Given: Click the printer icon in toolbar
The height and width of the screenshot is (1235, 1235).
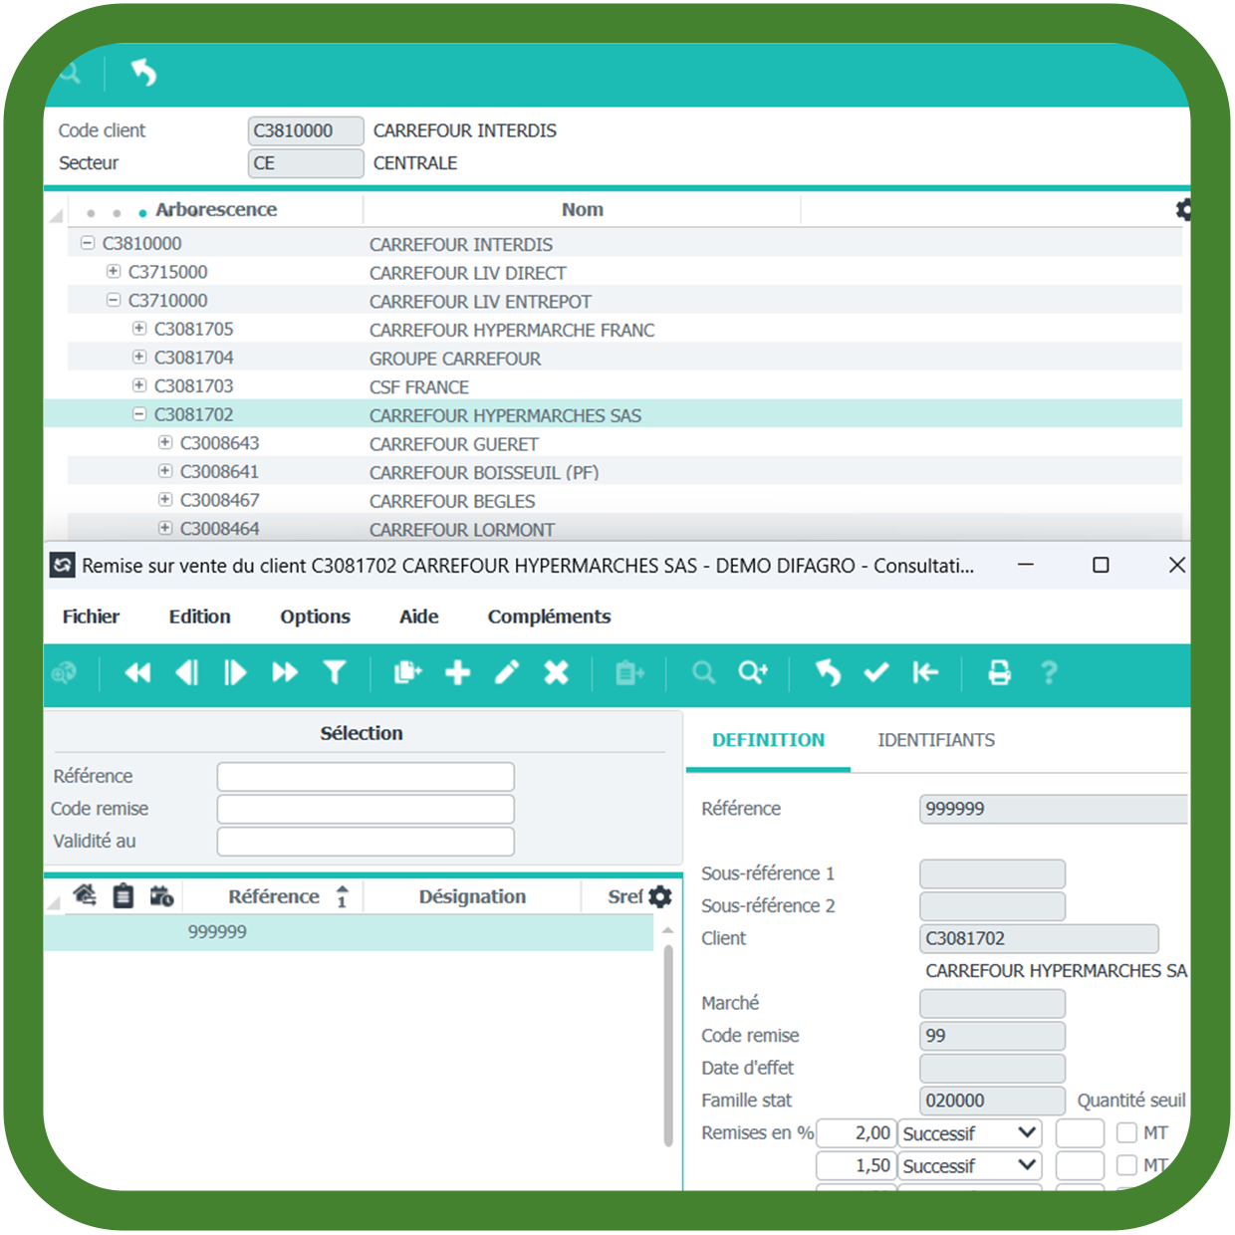Looking at the screenshot, I should 999,673.
